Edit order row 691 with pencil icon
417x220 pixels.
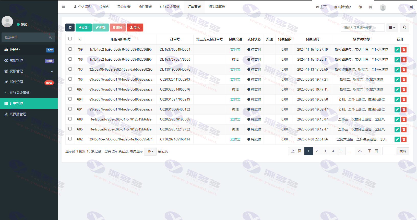click(x=397, y=109)
